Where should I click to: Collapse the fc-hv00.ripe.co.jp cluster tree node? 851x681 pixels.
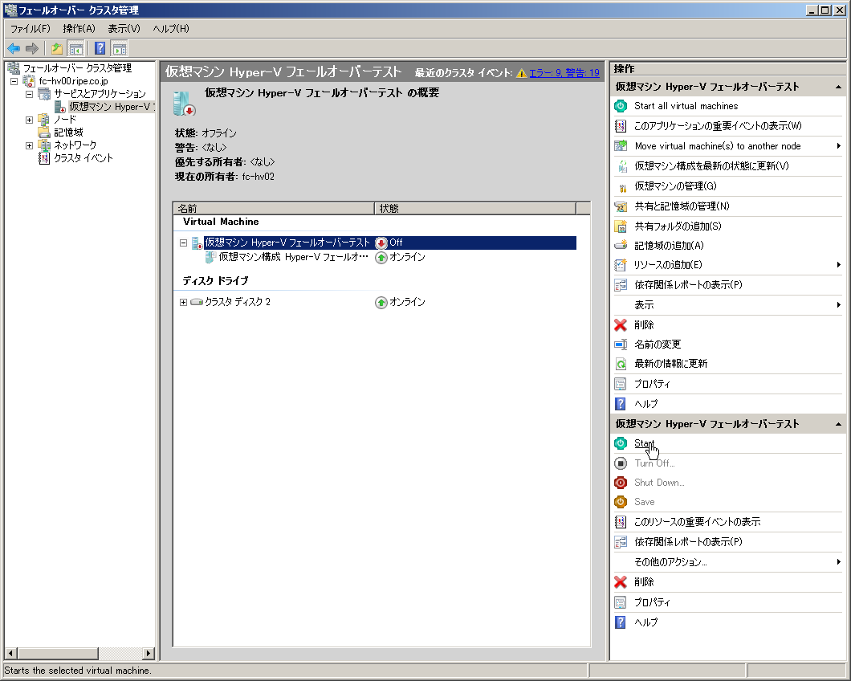[14, 81]
